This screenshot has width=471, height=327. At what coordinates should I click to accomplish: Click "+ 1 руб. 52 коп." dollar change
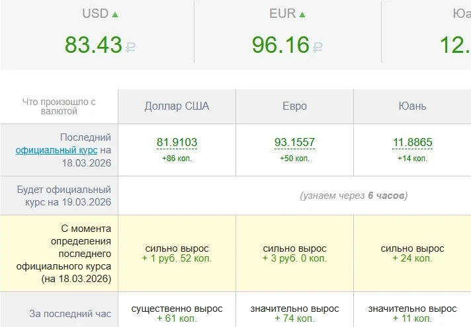tap(177, 258)
